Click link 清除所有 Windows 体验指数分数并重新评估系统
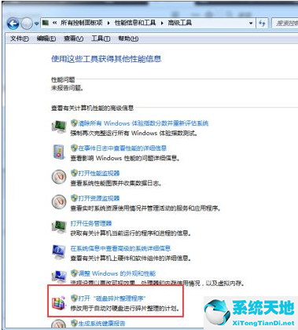 click(x=143, y=123)
